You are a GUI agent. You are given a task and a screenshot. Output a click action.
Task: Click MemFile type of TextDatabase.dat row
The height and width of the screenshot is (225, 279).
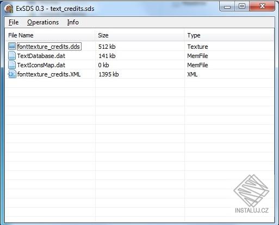point(197,56)
